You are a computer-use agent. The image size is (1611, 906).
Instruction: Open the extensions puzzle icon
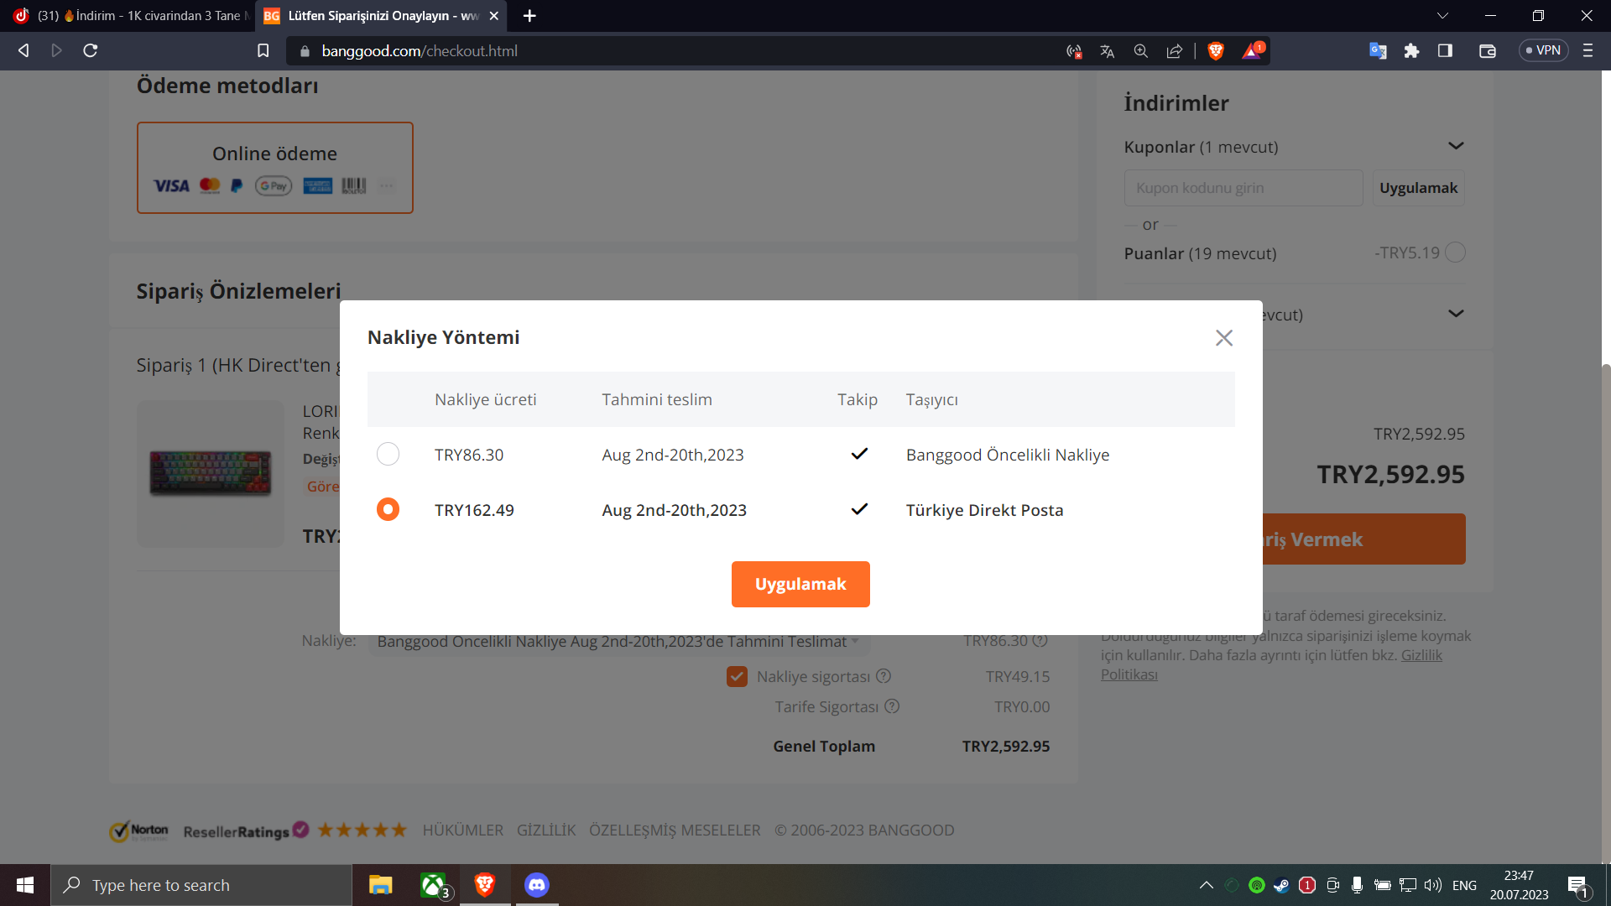[1411, 51]
